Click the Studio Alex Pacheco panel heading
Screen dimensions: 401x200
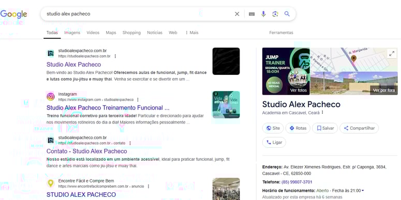click(x=301, y=104)
